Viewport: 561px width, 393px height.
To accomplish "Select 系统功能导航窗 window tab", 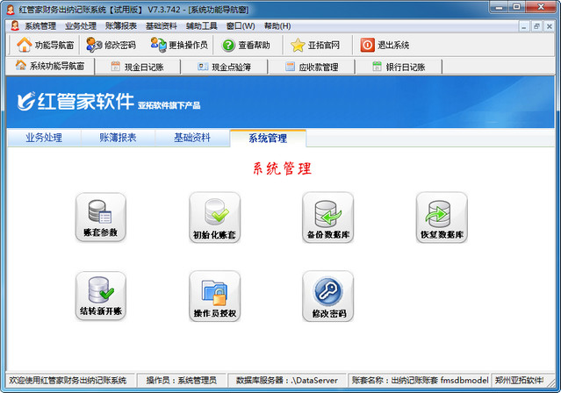I will pyautogui.click(x=50, y=66).
